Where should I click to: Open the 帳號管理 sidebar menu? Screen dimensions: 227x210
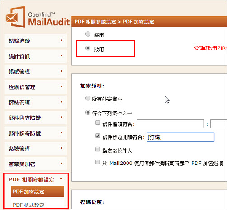(36, 72)
